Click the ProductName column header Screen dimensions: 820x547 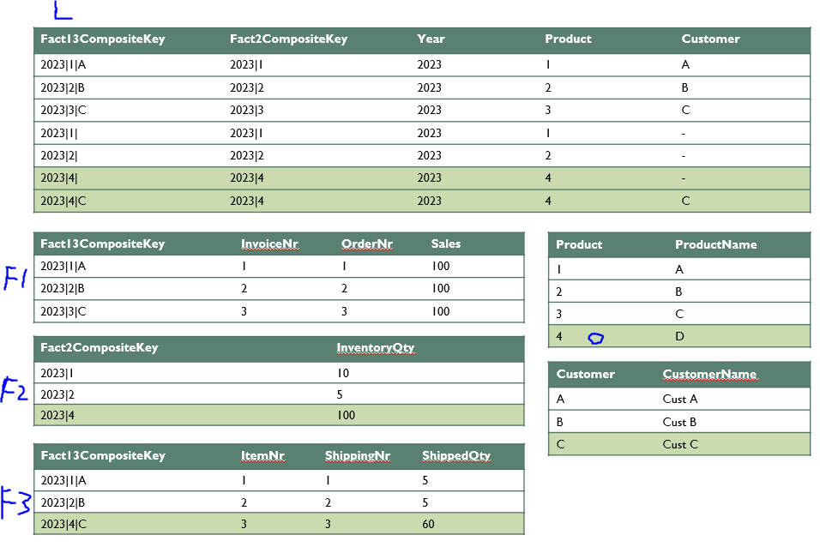[715, 244]
